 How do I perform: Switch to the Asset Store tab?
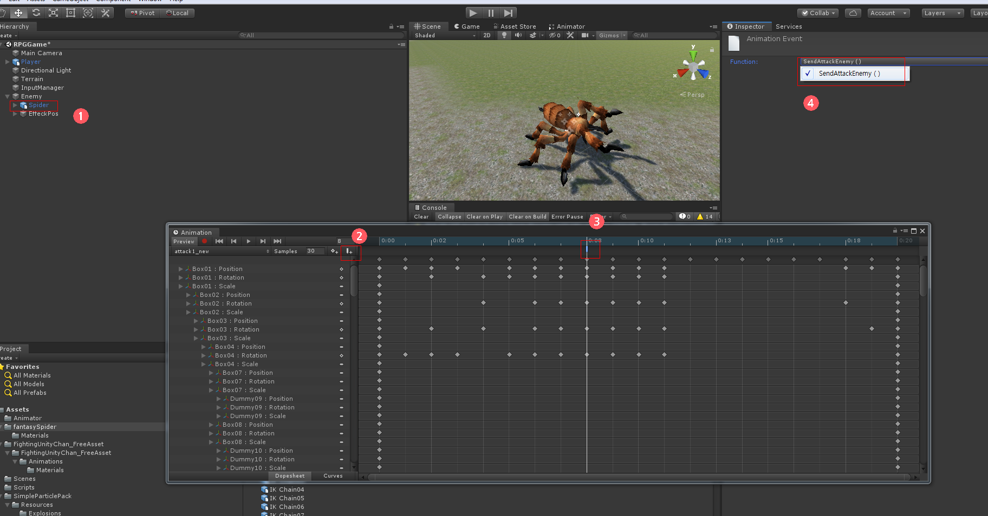(x=515, y=27)
